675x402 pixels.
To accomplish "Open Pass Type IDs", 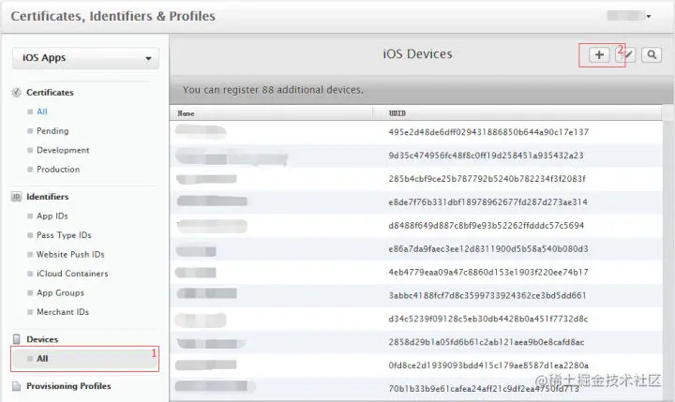I will point(64,235).
